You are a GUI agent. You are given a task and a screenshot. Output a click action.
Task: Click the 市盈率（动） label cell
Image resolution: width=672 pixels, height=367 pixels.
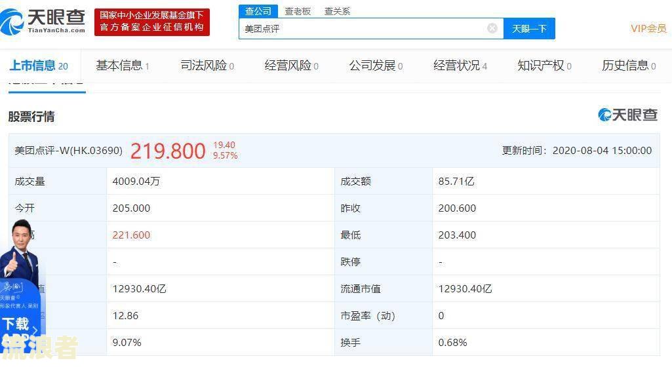(x=383, y=316)
